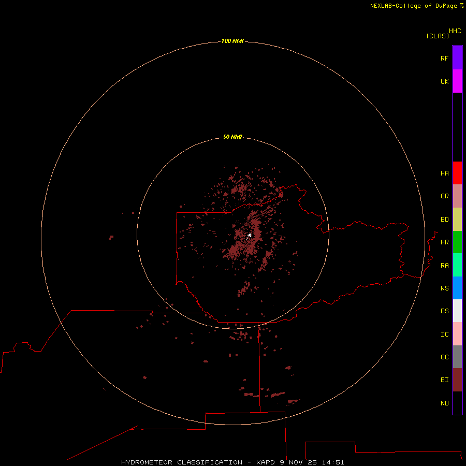The image size is (466, 466).
Task: Click the red HA legend swatch
Action: click(x=457, y=173)
